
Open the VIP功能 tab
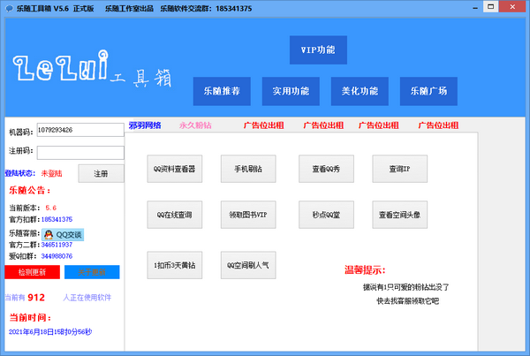[x=319, y=49]
